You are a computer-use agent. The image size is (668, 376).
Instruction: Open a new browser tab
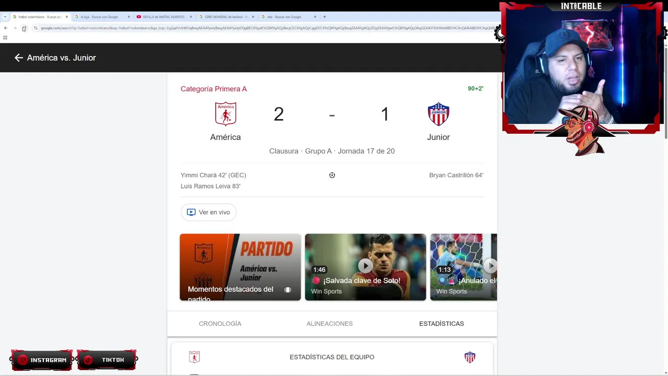click(325, 17)
